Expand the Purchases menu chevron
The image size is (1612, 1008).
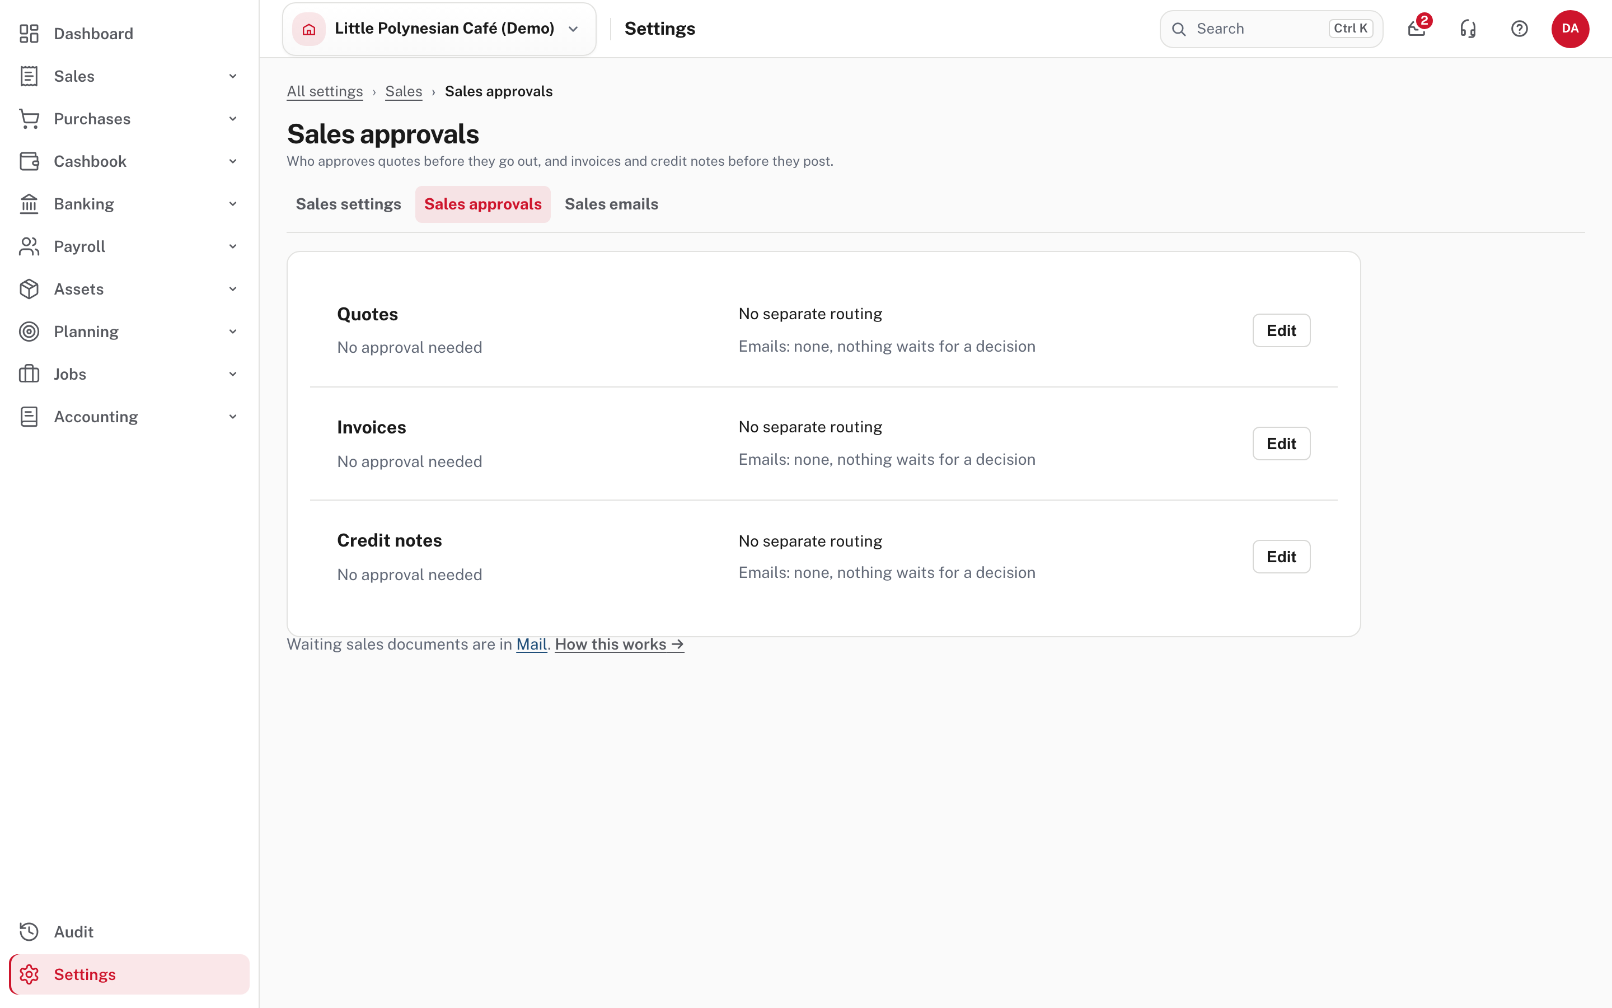(x=232, y=119)
